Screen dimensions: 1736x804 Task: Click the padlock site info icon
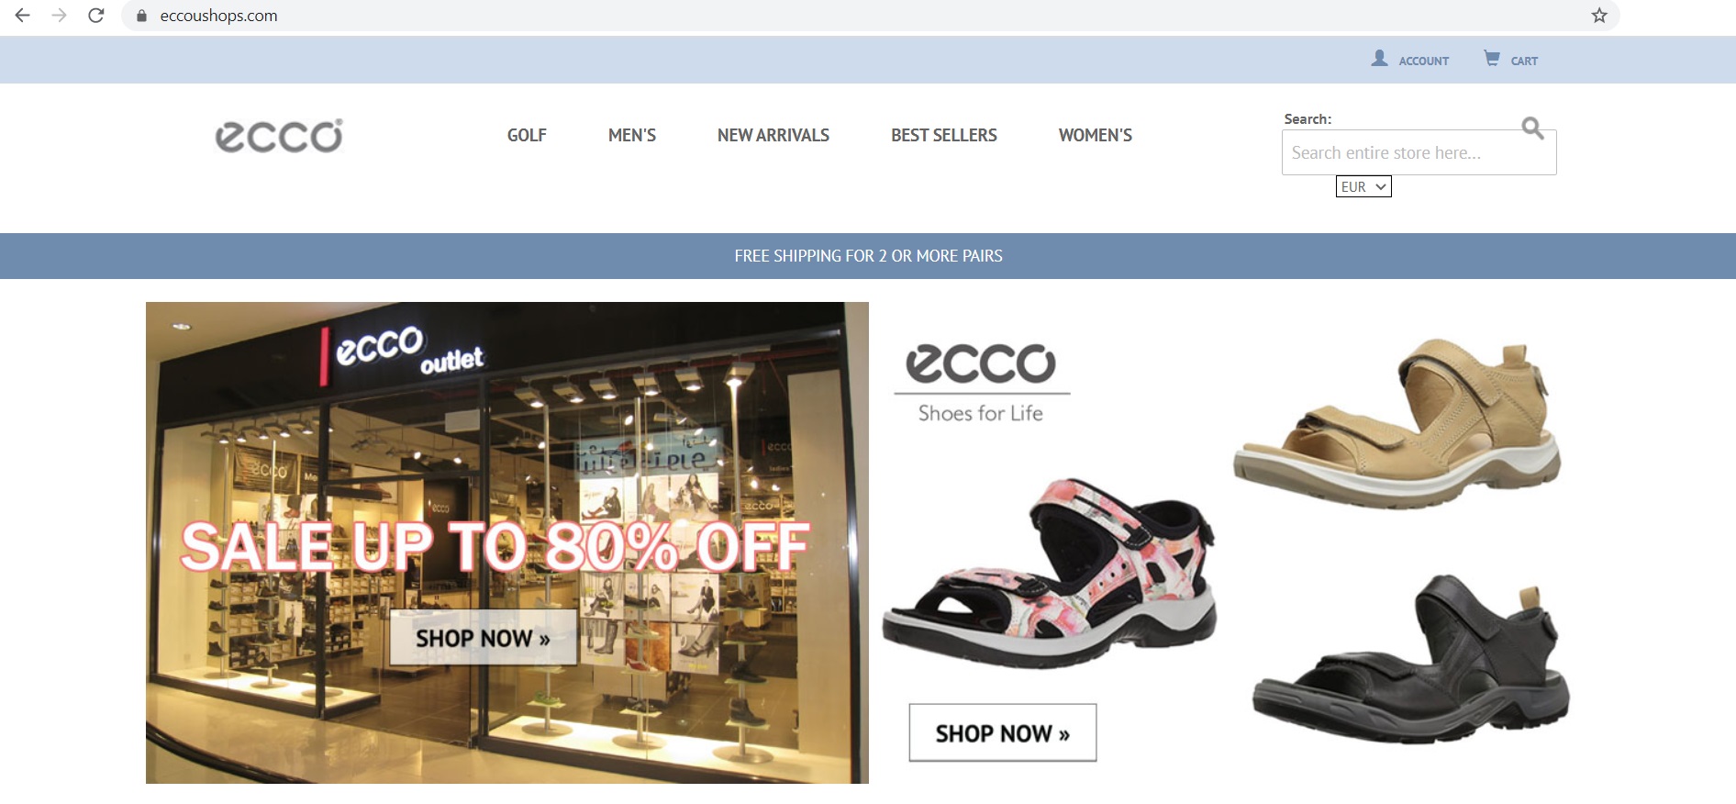[141, 16]
